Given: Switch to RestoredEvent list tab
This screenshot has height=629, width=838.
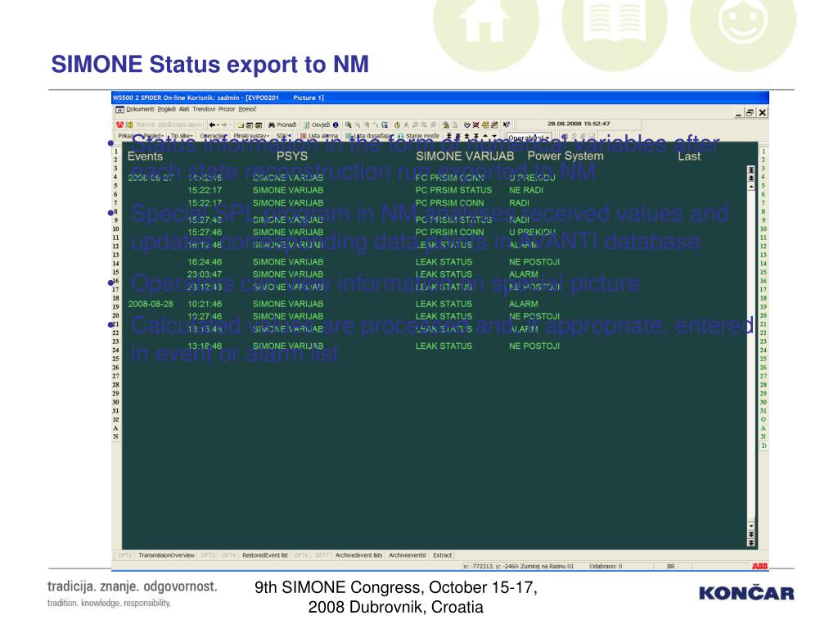Looking at the screenshot, I should pyautogui.click(x=264, y=555).
